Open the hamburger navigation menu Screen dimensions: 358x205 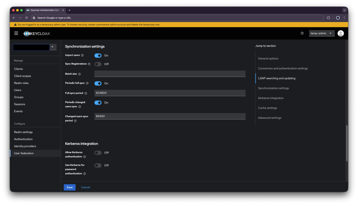pyautogui.click(x=16, y=33)
